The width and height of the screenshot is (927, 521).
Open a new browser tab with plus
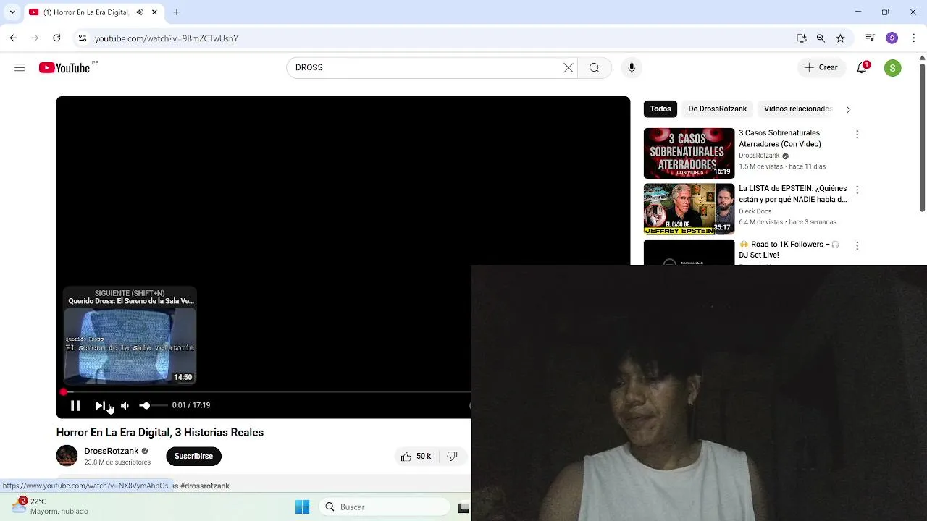[177, 12]
